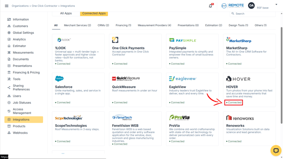Image resolution: width=283 pixels, height=159 pixels.
Task: Click the Financing & Pricing icon
Action: [x=9, y=72]
